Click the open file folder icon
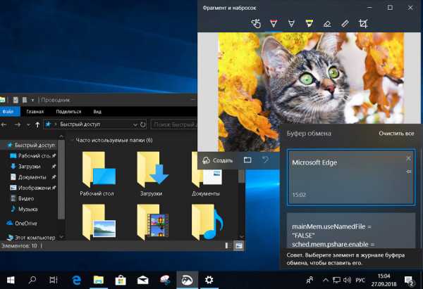Screen dimensions: 423x289 247,160
